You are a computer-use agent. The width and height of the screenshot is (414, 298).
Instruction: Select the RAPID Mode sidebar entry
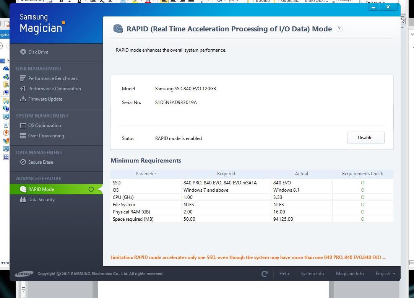[x=56, y=189]
